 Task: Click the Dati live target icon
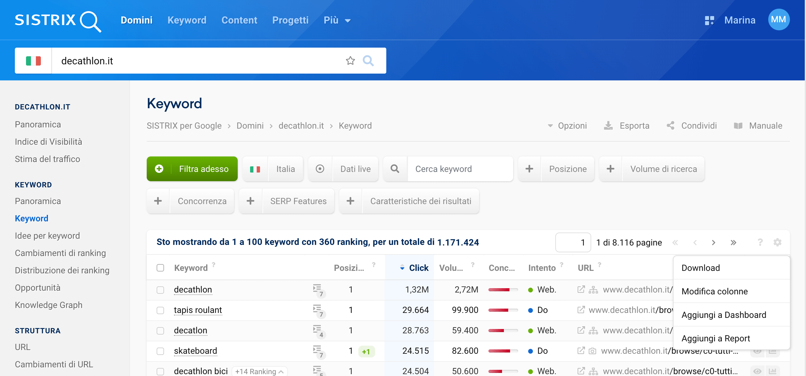pyautogui.click(x=320, y=169)
